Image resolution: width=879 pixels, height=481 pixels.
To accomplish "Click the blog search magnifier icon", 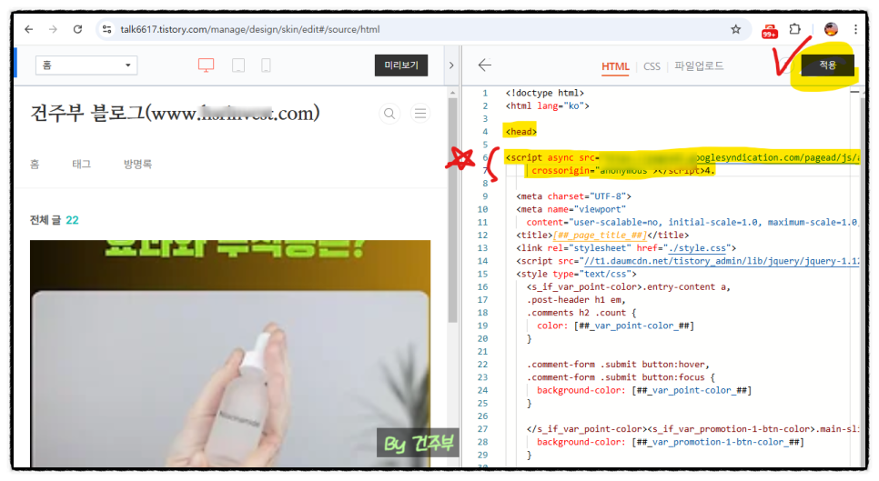I will pyautogui.click(x=389, y=114).
